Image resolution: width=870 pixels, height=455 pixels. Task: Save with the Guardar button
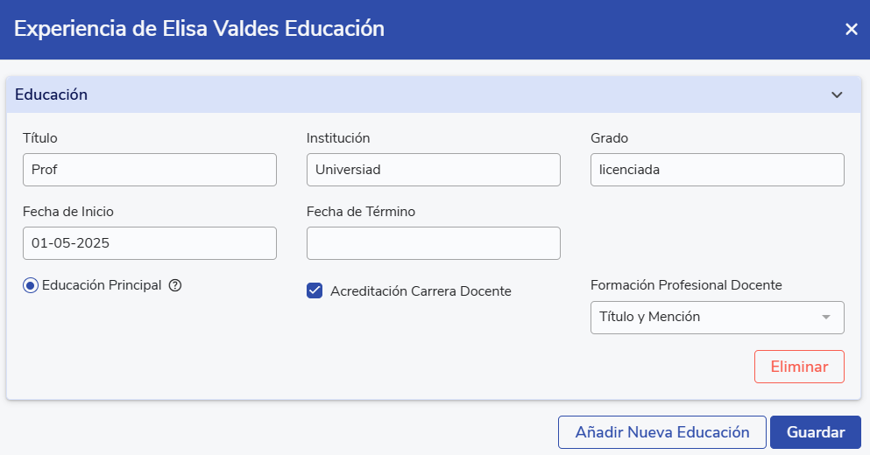pos(815,432)
